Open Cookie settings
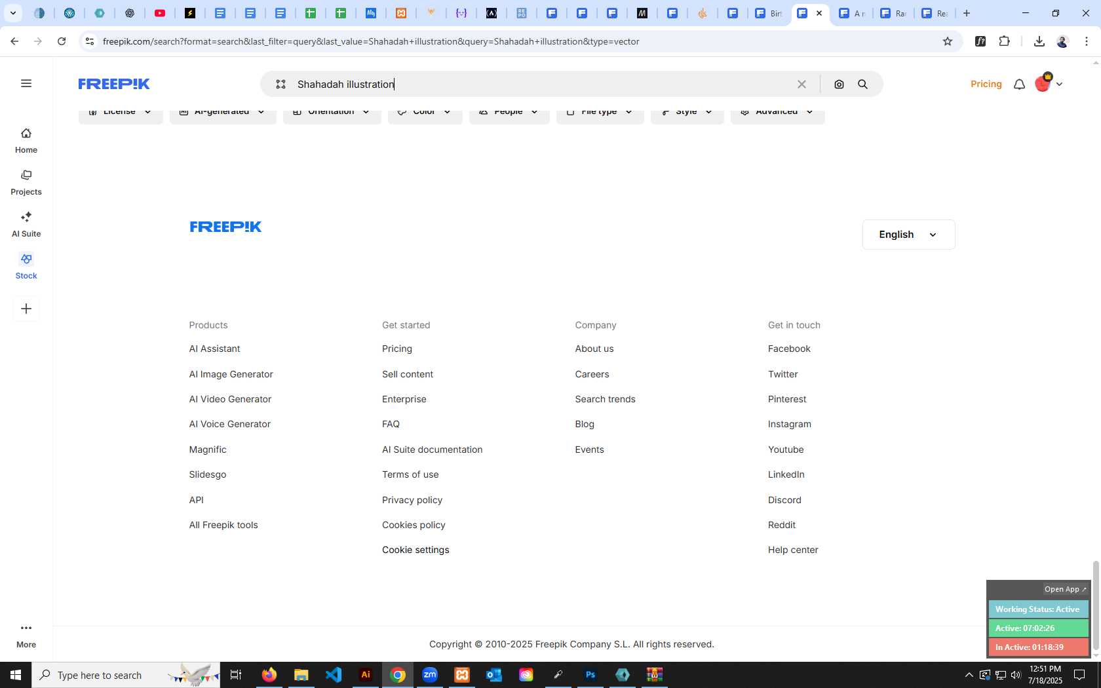This screenshot has width=1101, height=688. 415,550
